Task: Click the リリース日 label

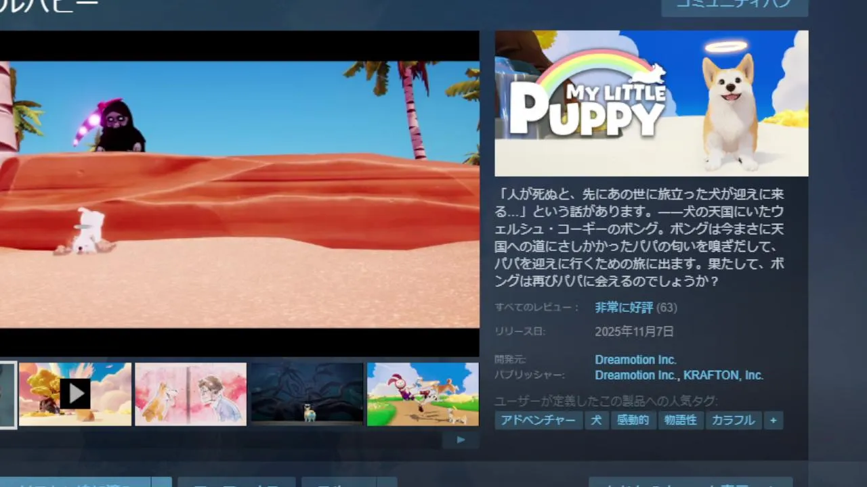Action: [520, 331]
